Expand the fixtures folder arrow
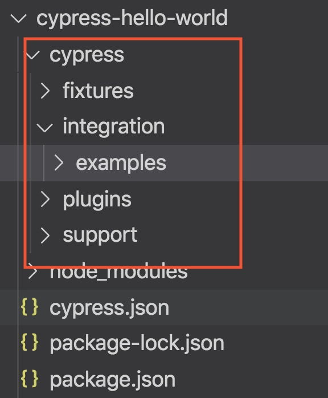Screen dimensions: 328x398 (45, 91)
